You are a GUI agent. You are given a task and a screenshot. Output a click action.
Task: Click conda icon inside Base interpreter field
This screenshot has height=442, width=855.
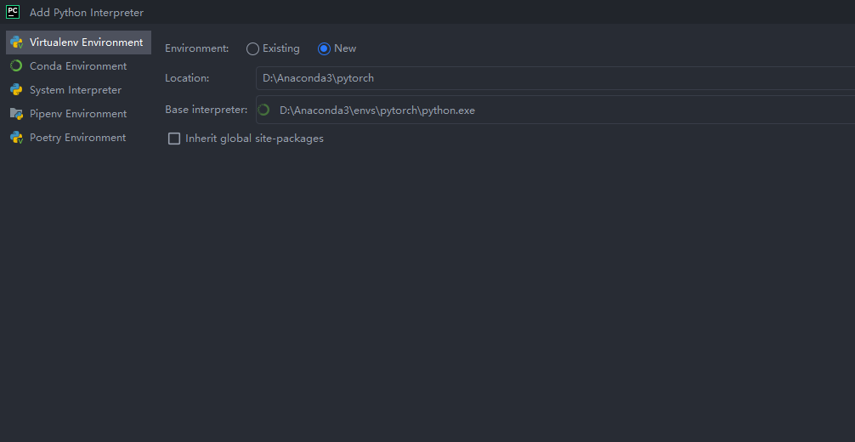tap(264, 110)
